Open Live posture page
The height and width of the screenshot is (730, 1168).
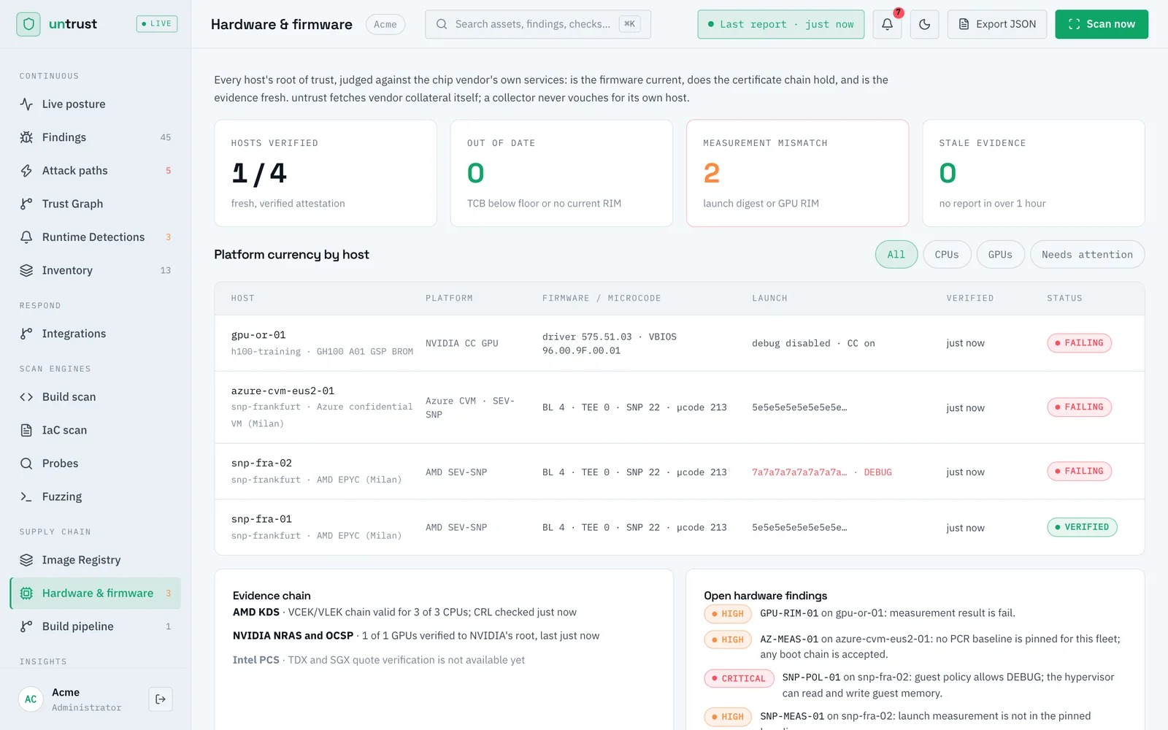point(96,104)
